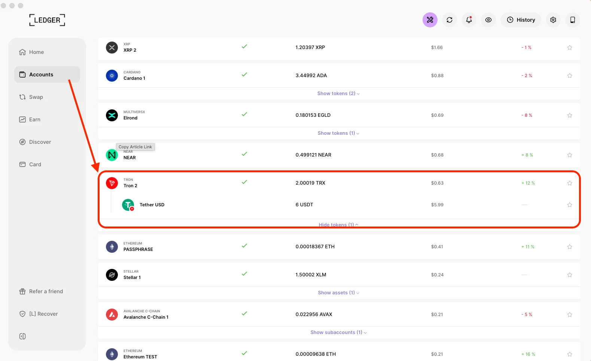Click the Cardano coin icon
The image size is (591, 361).
tap(112, 76)
